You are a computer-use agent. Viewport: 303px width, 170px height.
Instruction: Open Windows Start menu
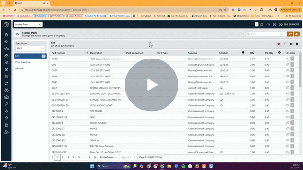pyautogui.click(x=92, y=166)
